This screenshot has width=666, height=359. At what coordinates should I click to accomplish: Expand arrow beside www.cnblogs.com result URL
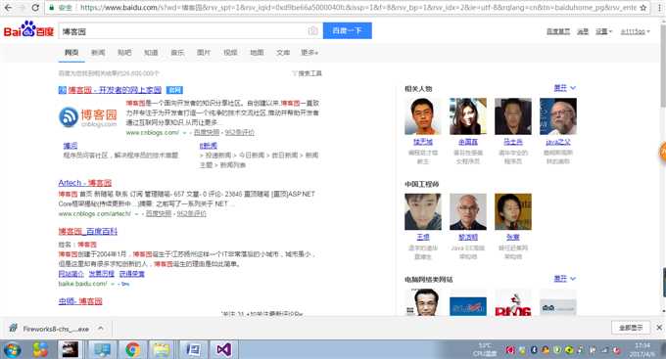click(x=185, y=133)
